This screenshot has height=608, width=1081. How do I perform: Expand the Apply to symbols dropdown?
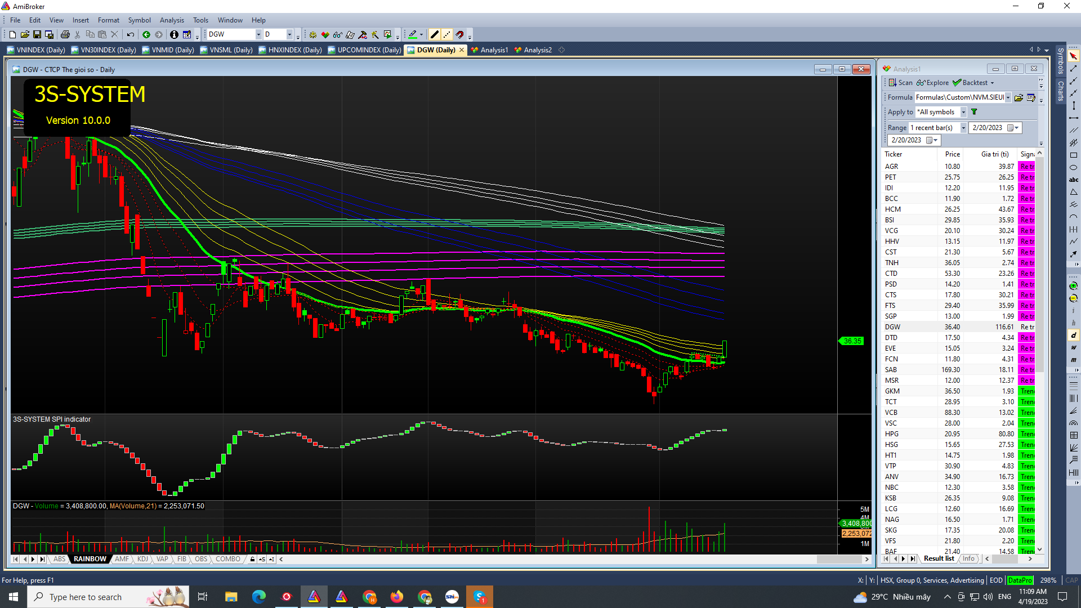[963, 112]
